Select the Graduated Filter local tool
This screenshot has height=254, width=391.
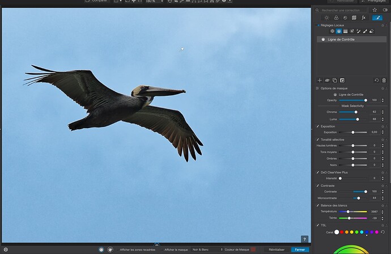pyautogui.click(x=345, y=31)
